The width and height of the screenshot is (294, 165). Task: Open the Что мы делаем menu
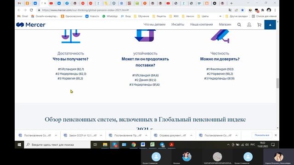pos(154,24)
